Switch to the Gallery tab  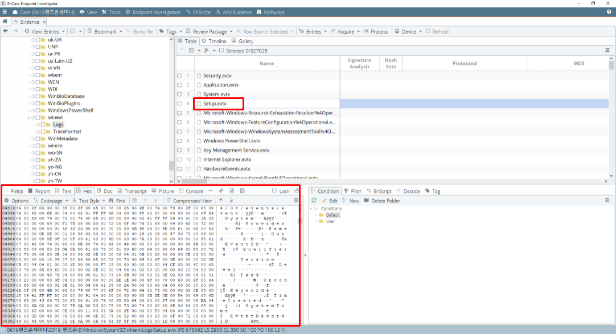(243, 41)
